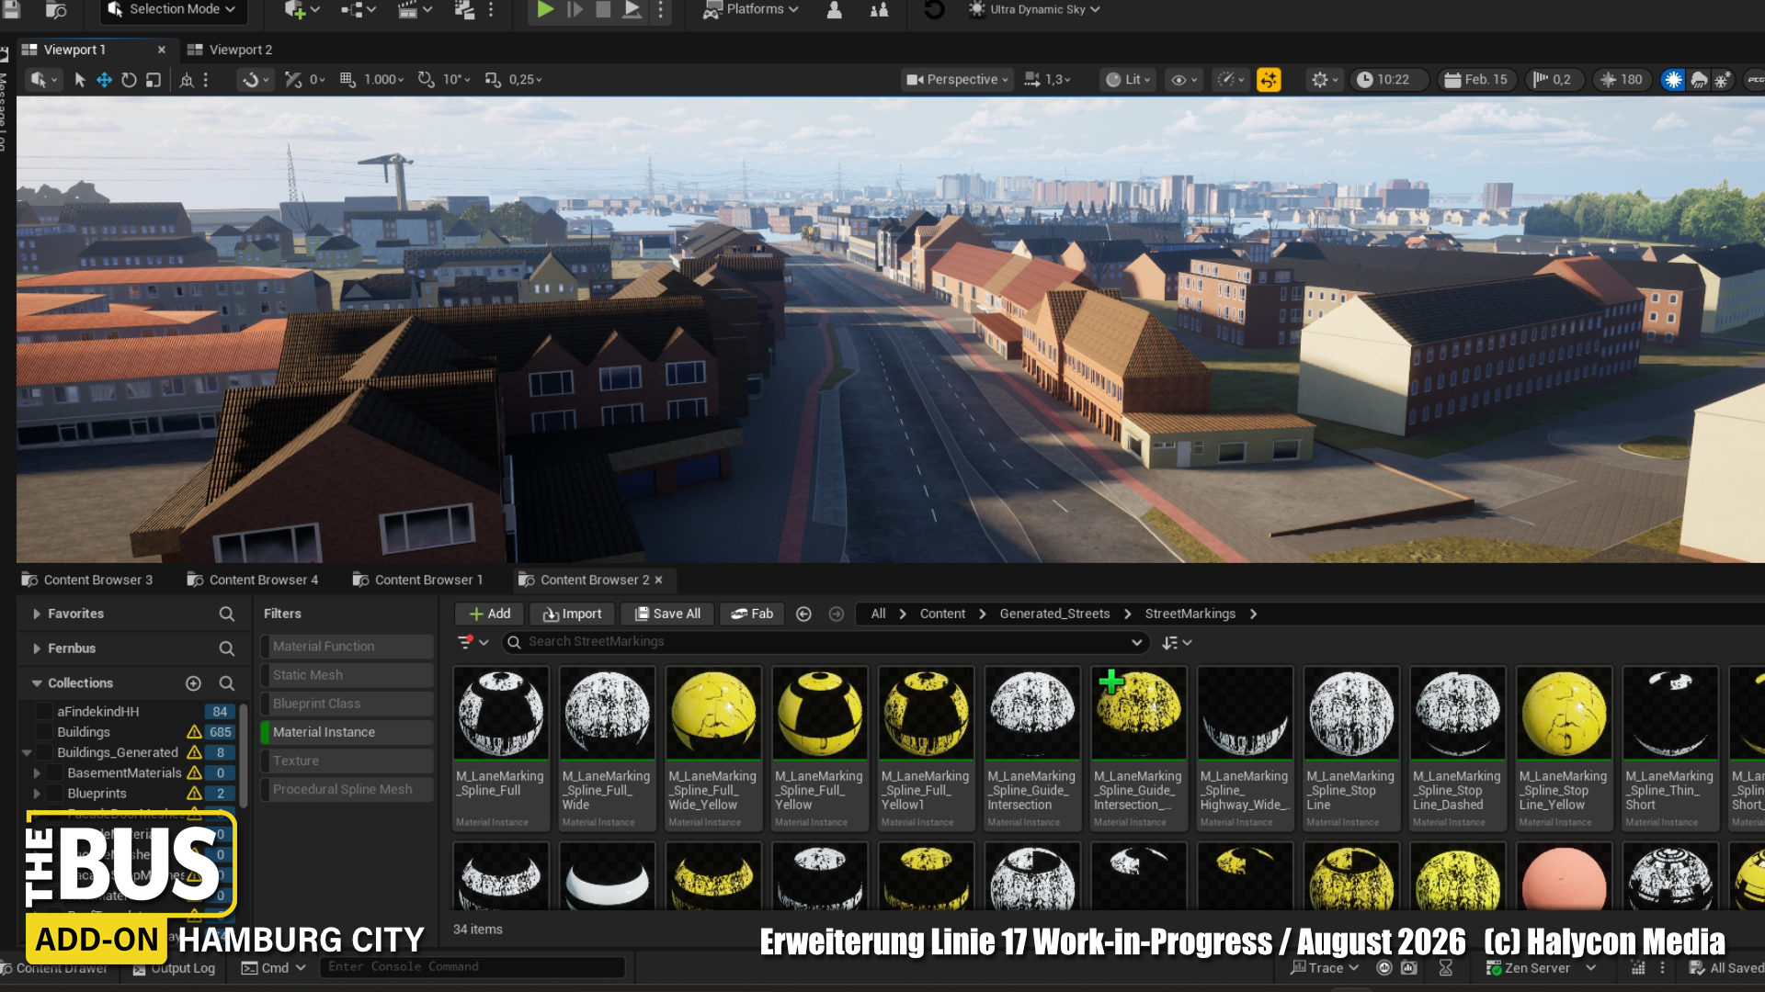Open the Fab marketplace button

point(752,614)
